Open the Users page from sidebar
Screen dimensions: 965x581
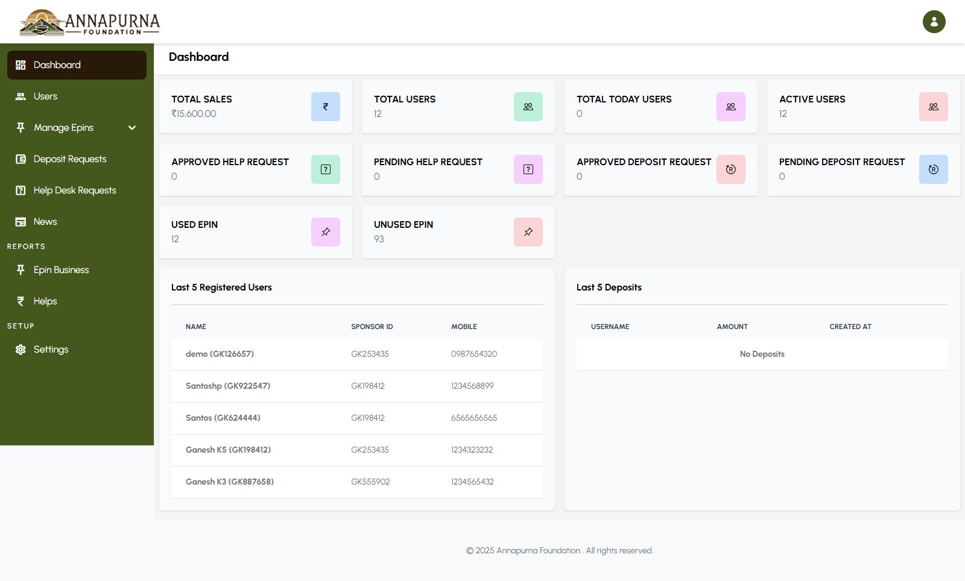45,96
